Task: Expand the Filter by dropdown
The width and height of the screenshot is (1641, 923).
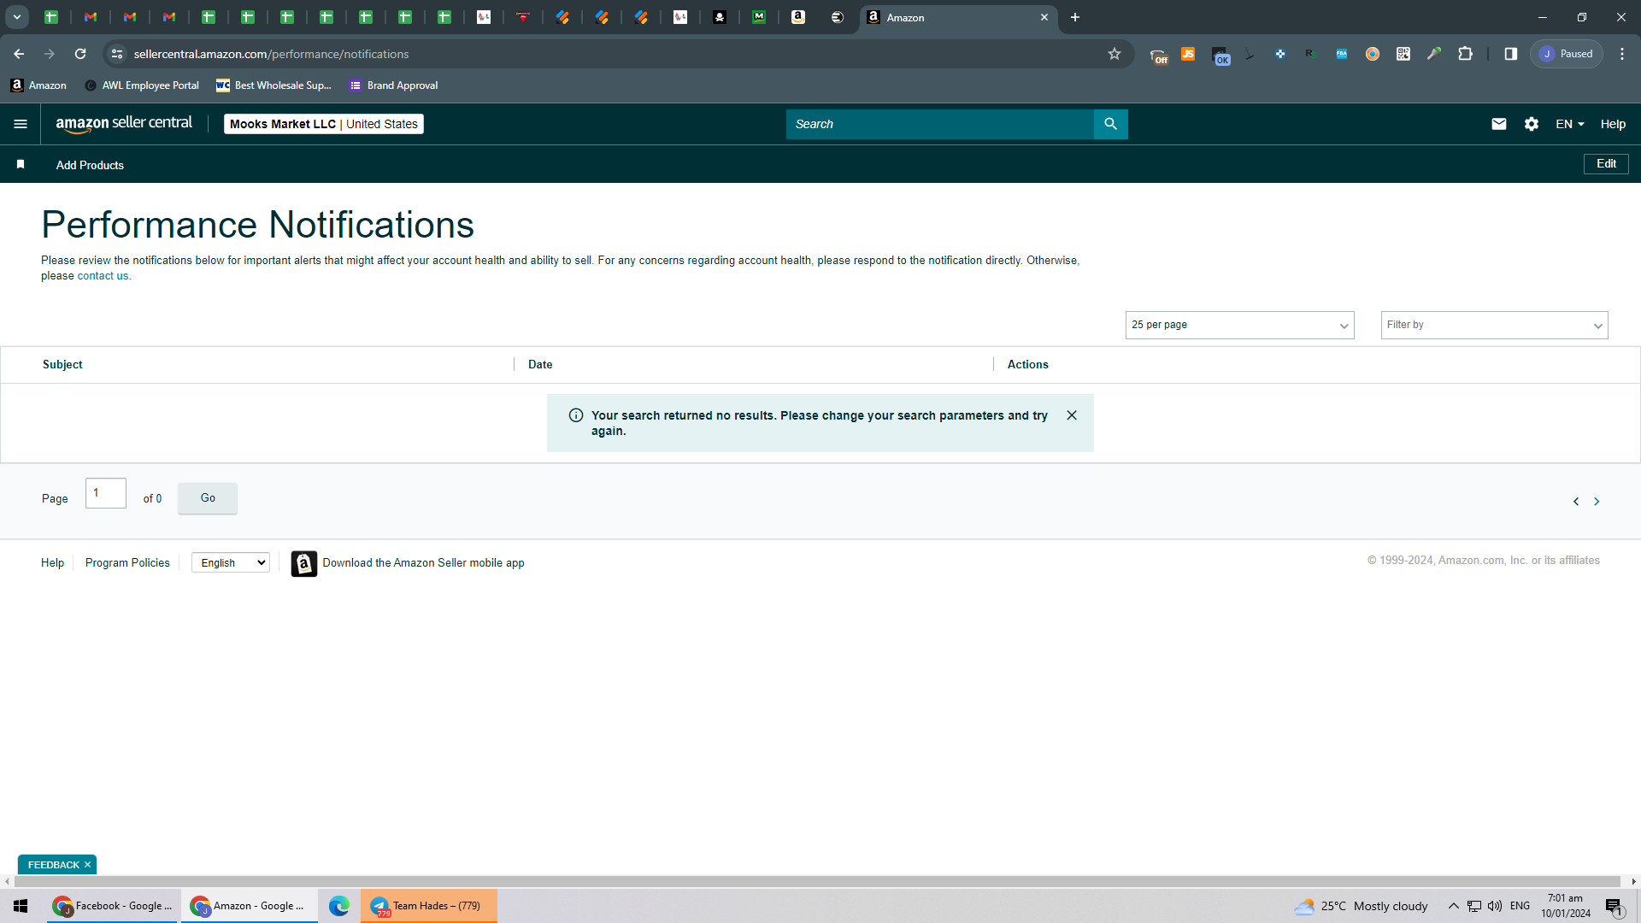Action: point(1494,325)
